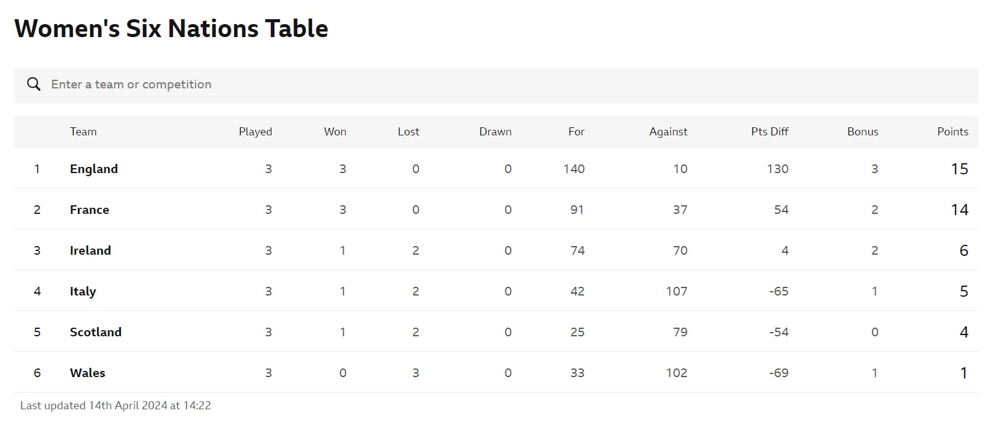Click the For column header
Screen dimensions: 1008x421
(576, 132)
